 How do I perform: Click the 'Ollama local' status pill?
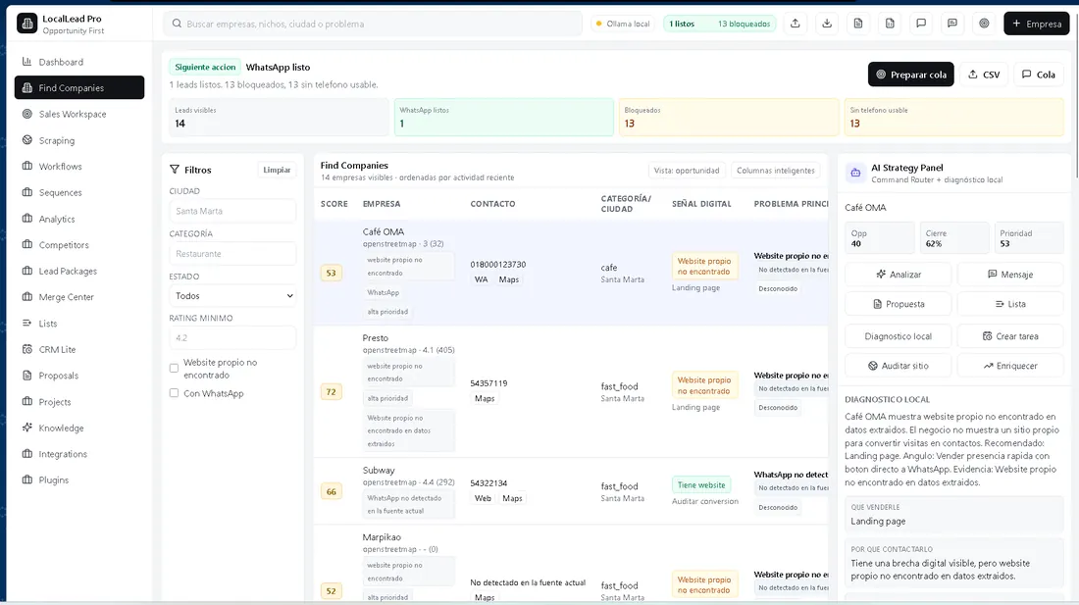[624, 24]
